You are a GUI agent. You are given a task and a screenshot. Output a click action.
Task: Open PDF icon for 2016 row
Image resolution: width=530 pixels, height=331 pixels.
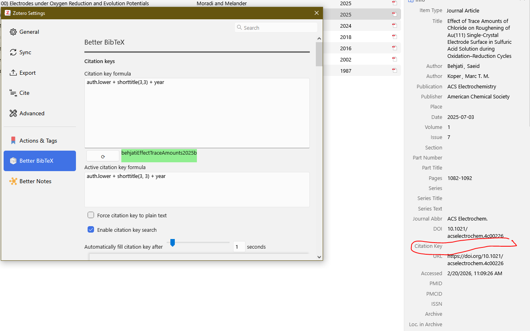pos(394,48)
